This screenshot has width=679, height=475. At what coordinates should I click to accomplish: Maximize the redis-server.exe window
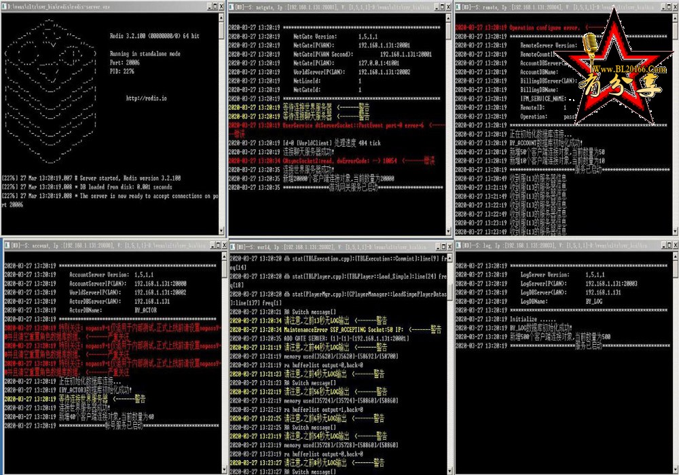[215, 7]
